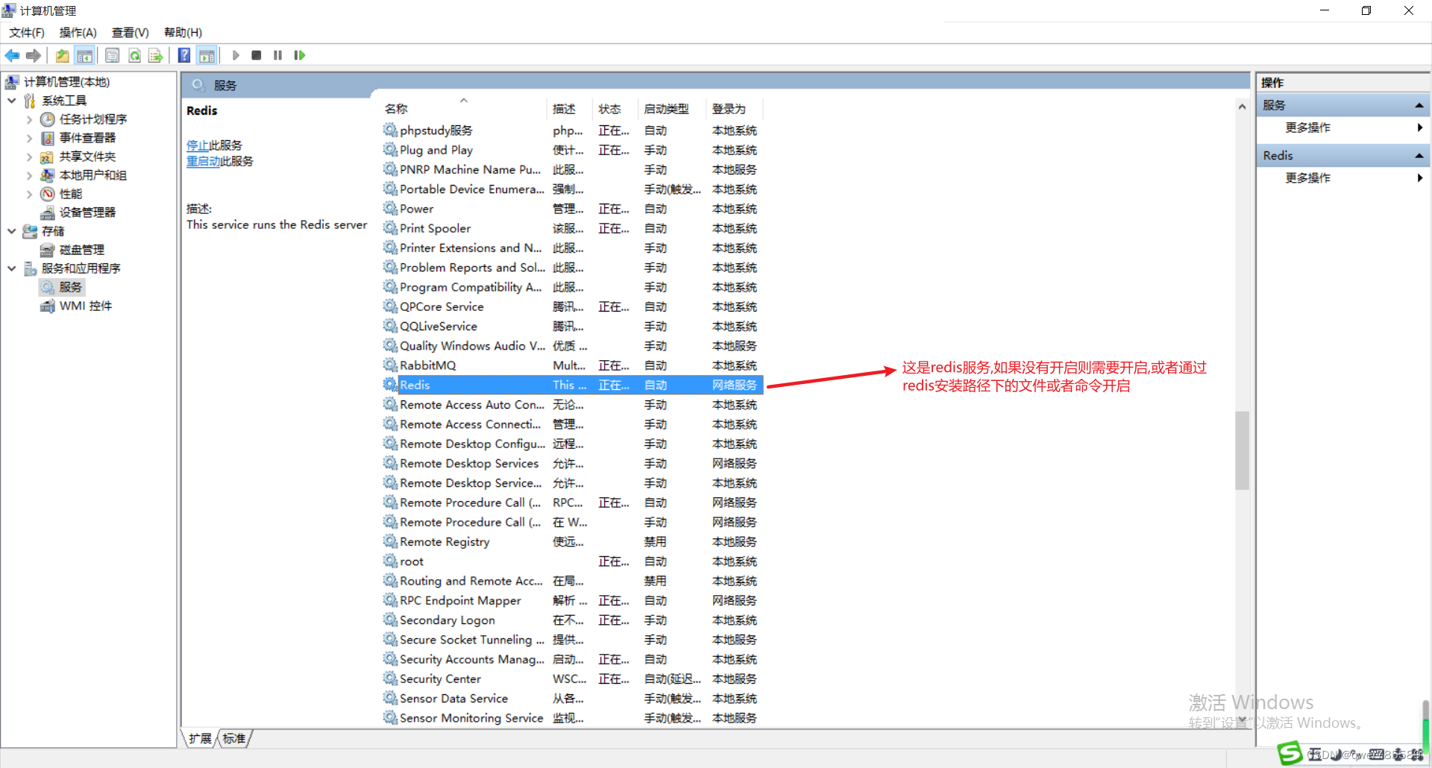Collapse the 服务 section in actions pane
This screenshot has width=1432, height=768.
tap(1419, 106)
